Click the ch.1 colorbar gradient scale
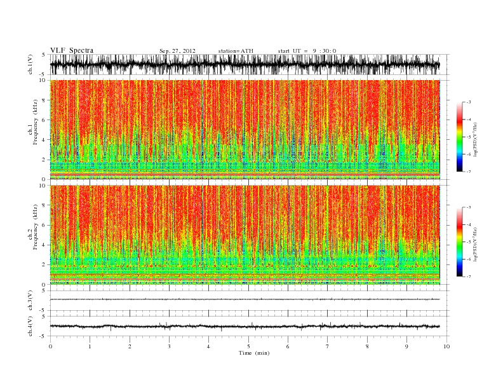Viewport: 503px width, 389px height. (x=459, y=137)
